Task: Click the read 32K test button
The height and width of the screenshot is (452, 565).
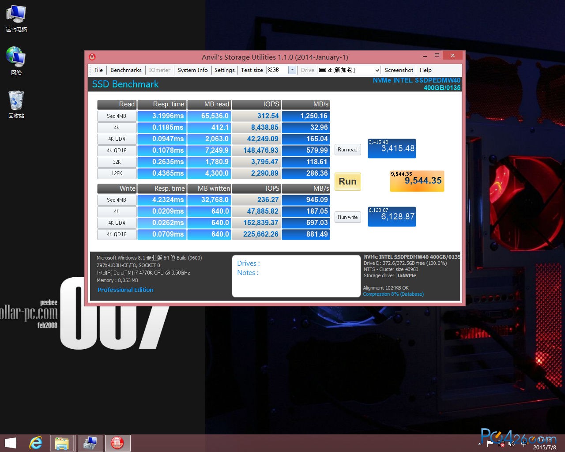Action: pyautogui.click(x=117, y=162)
